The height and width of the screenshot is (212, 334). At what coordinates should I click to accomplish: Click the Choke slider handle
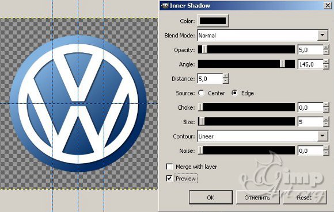tap(200, 107)
